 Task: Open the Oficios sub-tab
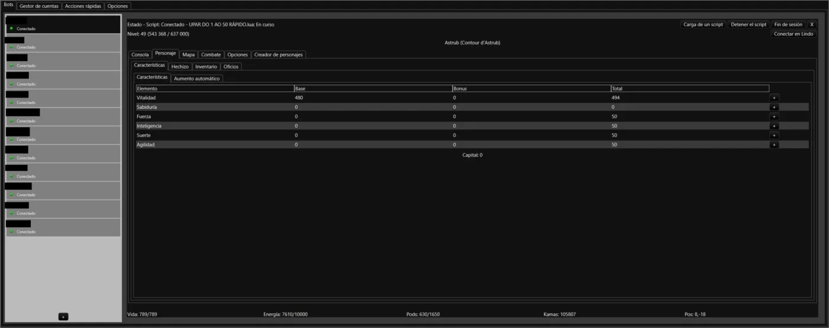231,67
